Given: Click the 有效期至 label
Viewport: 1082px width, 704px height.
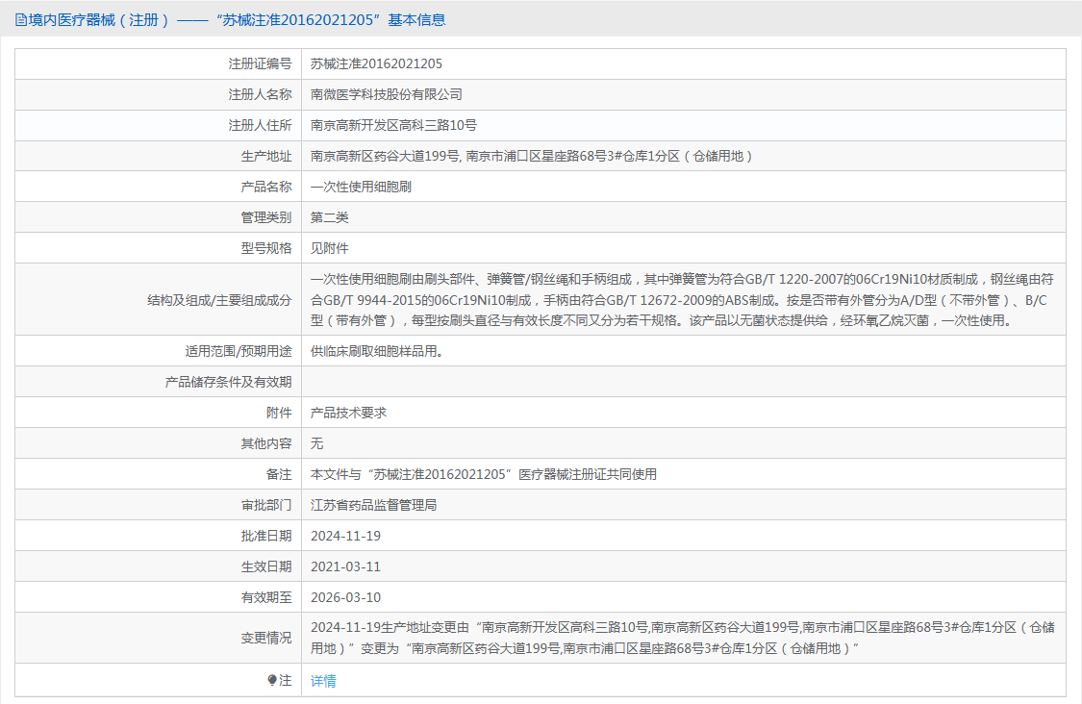Looking at the screenshot, I should [x=266, y=597].
